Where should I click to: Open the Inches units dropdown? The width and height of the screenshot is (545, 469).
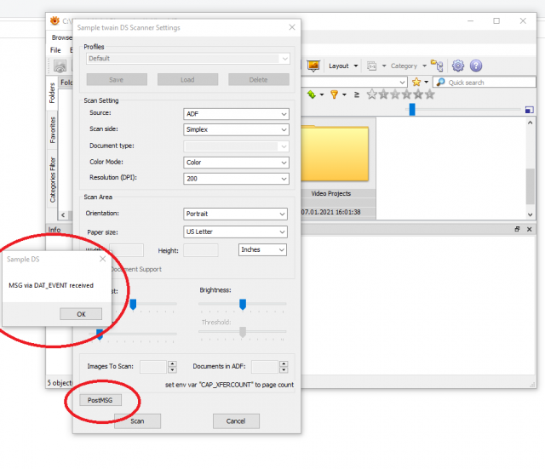pos(262,249)
